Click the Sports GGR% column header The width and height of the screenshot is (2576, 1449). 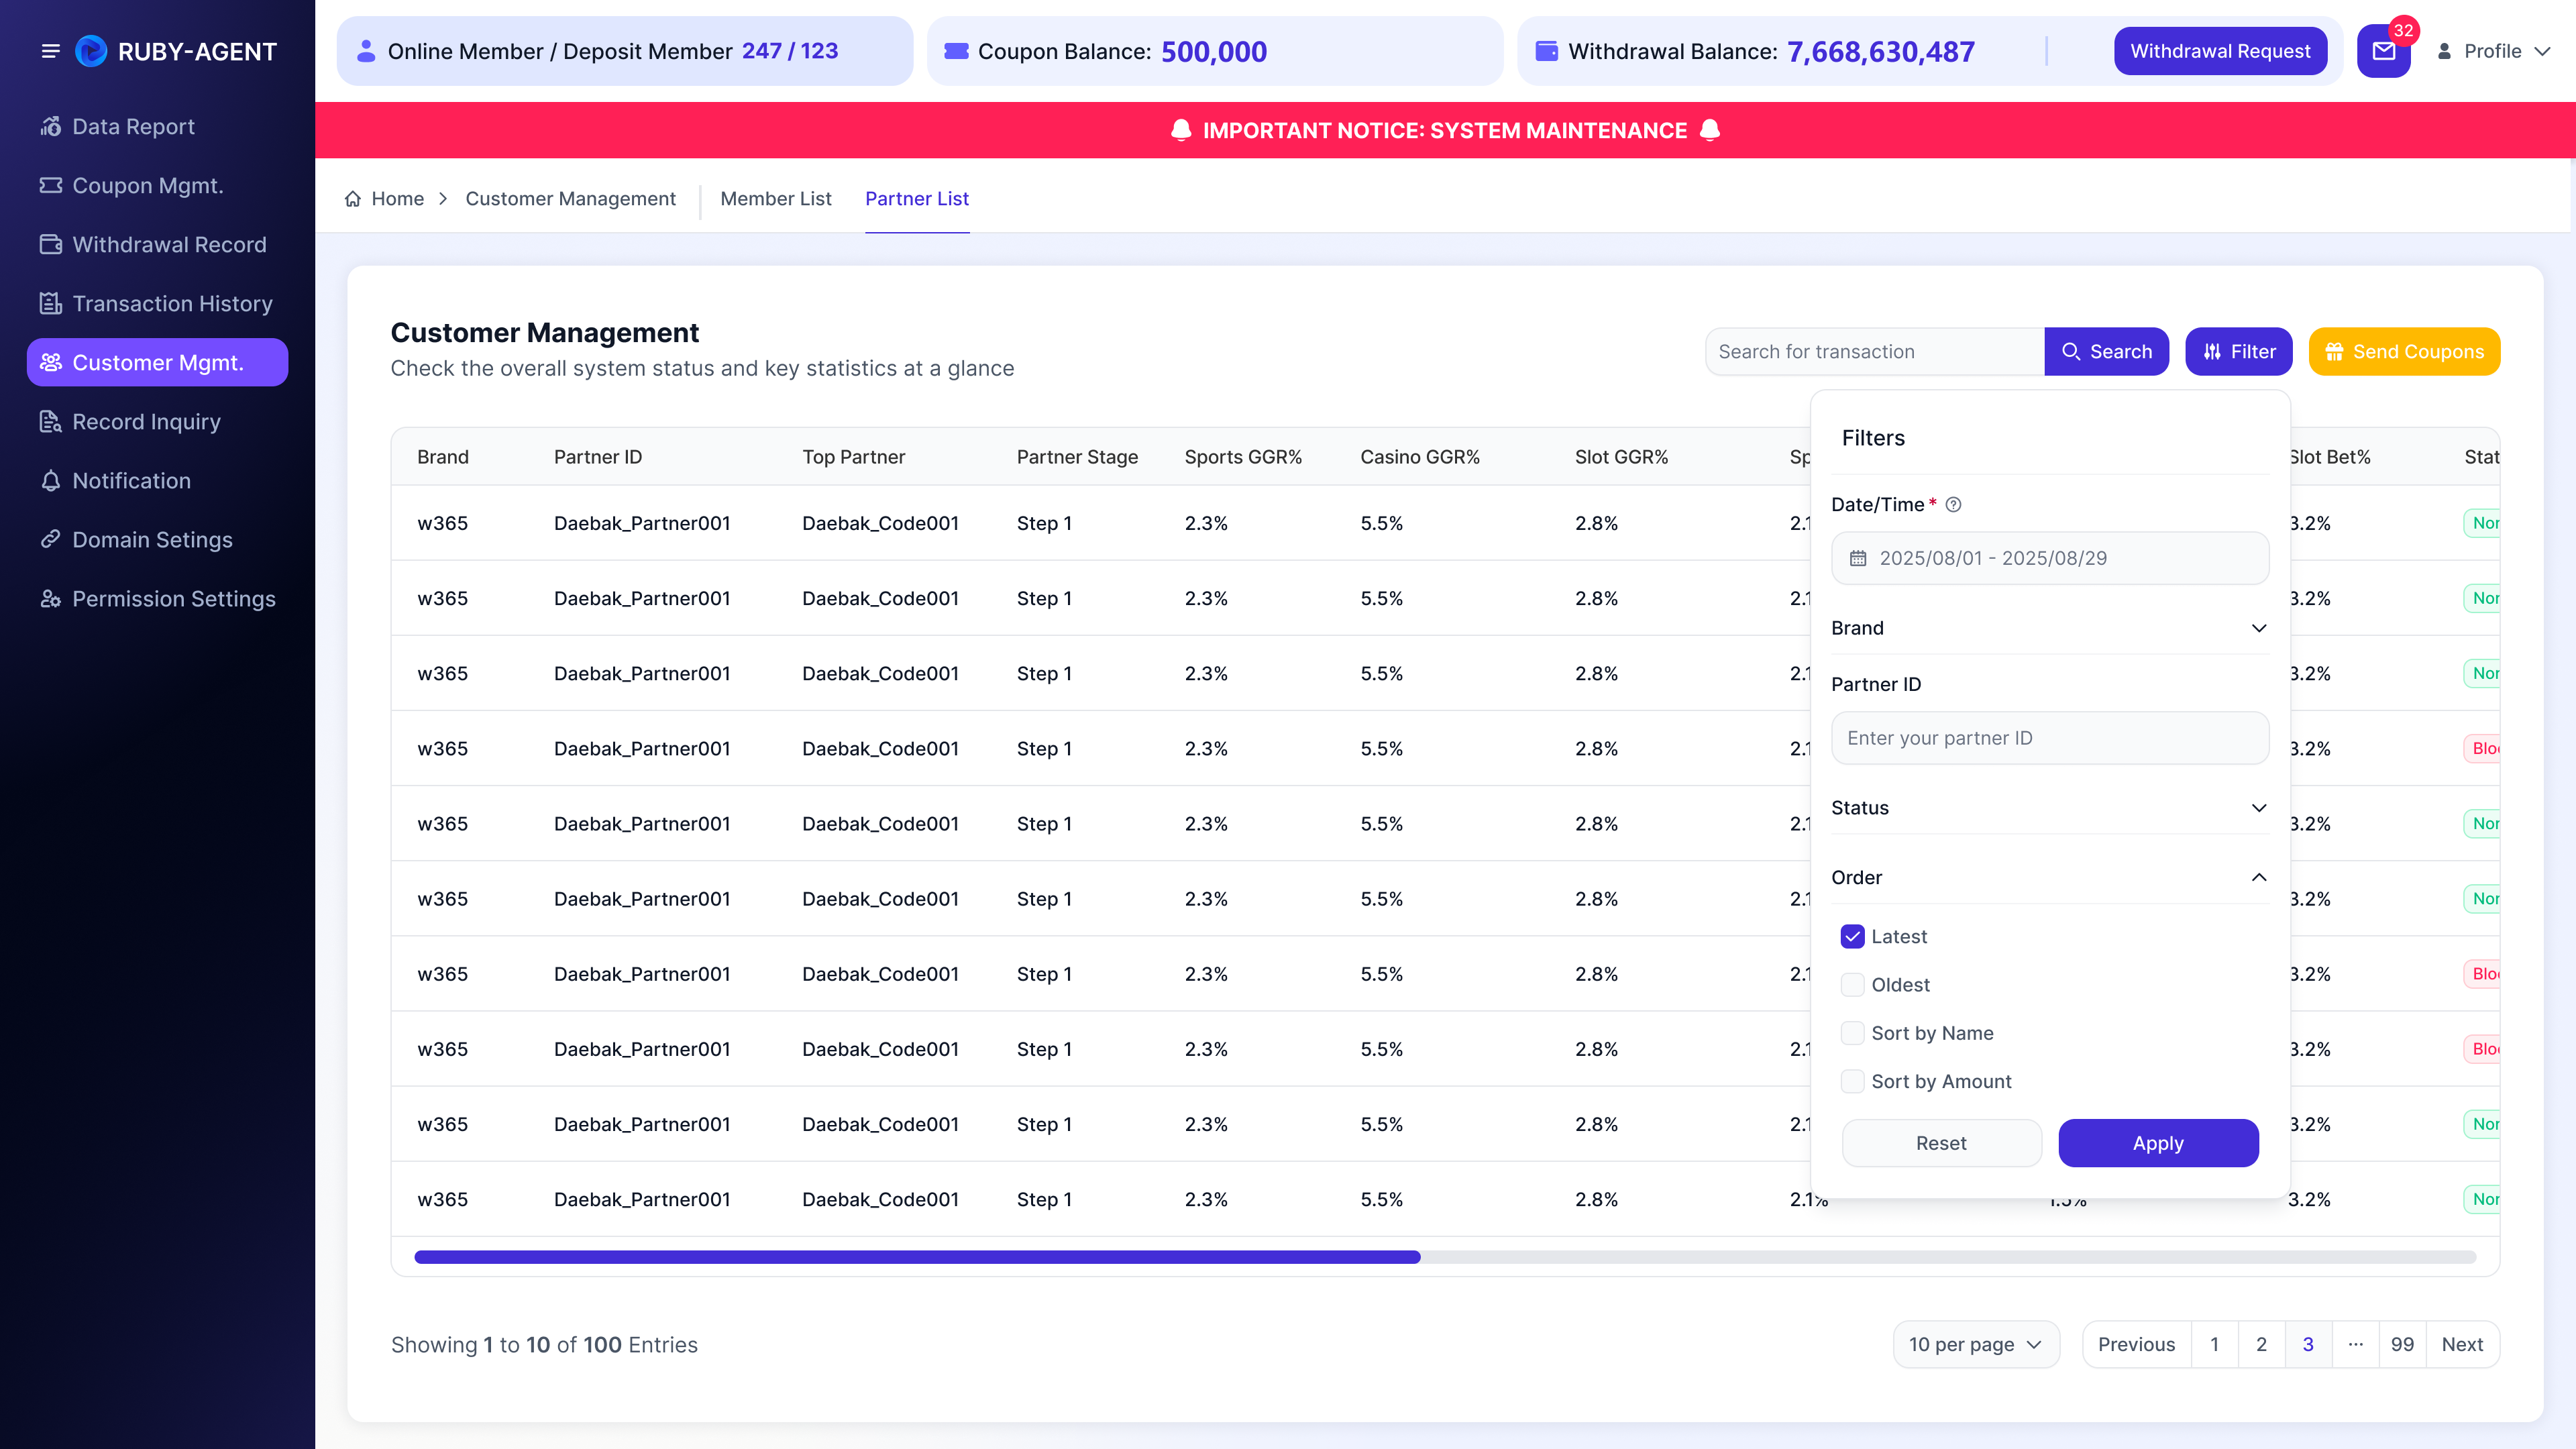coord(1243,457)
